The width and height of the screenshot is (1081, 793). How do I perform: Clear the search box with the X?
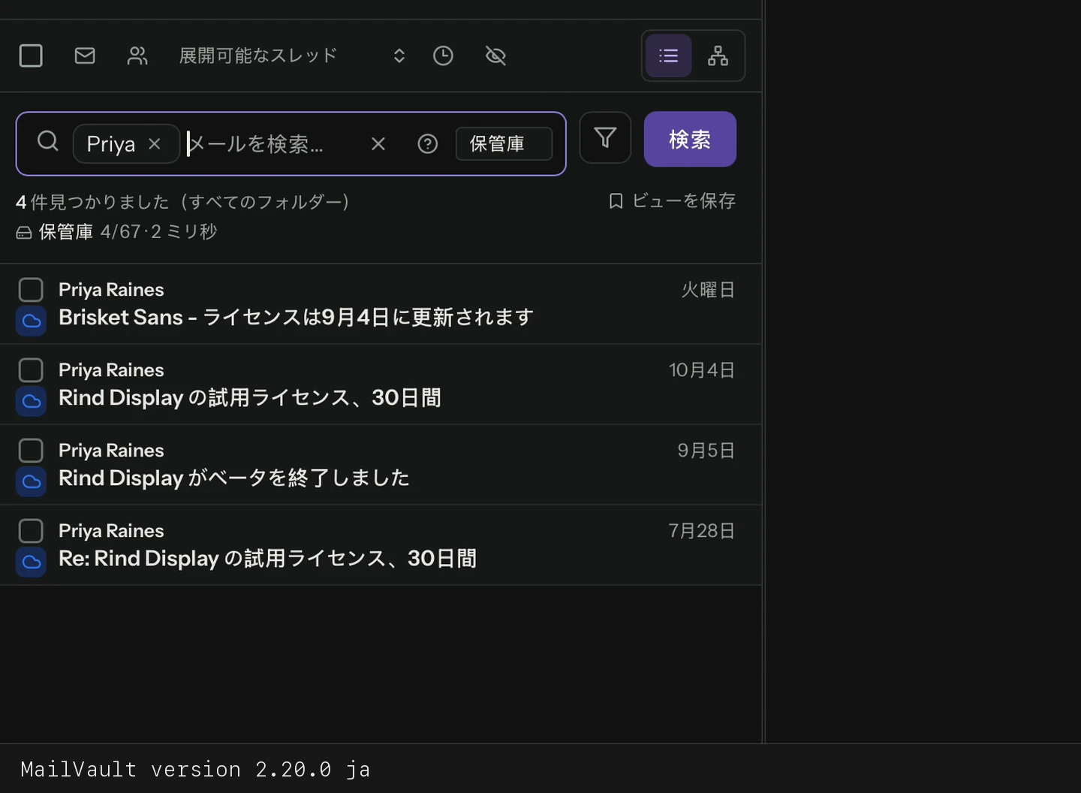click(378, 143)
